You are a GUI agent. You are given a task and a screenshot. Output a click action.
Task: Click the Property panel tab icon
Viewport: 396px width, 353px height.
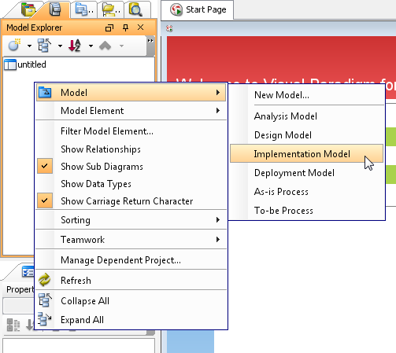point(28,271)
